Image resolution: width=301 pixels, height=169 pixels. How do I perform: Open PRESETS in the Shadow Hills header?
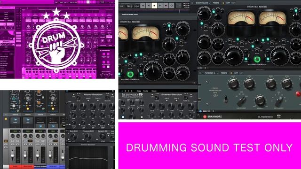pos(216,3)
